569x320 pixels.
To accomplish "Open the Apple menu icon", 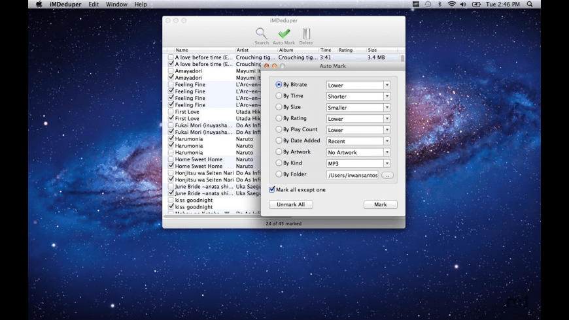I will click(39, 5).
